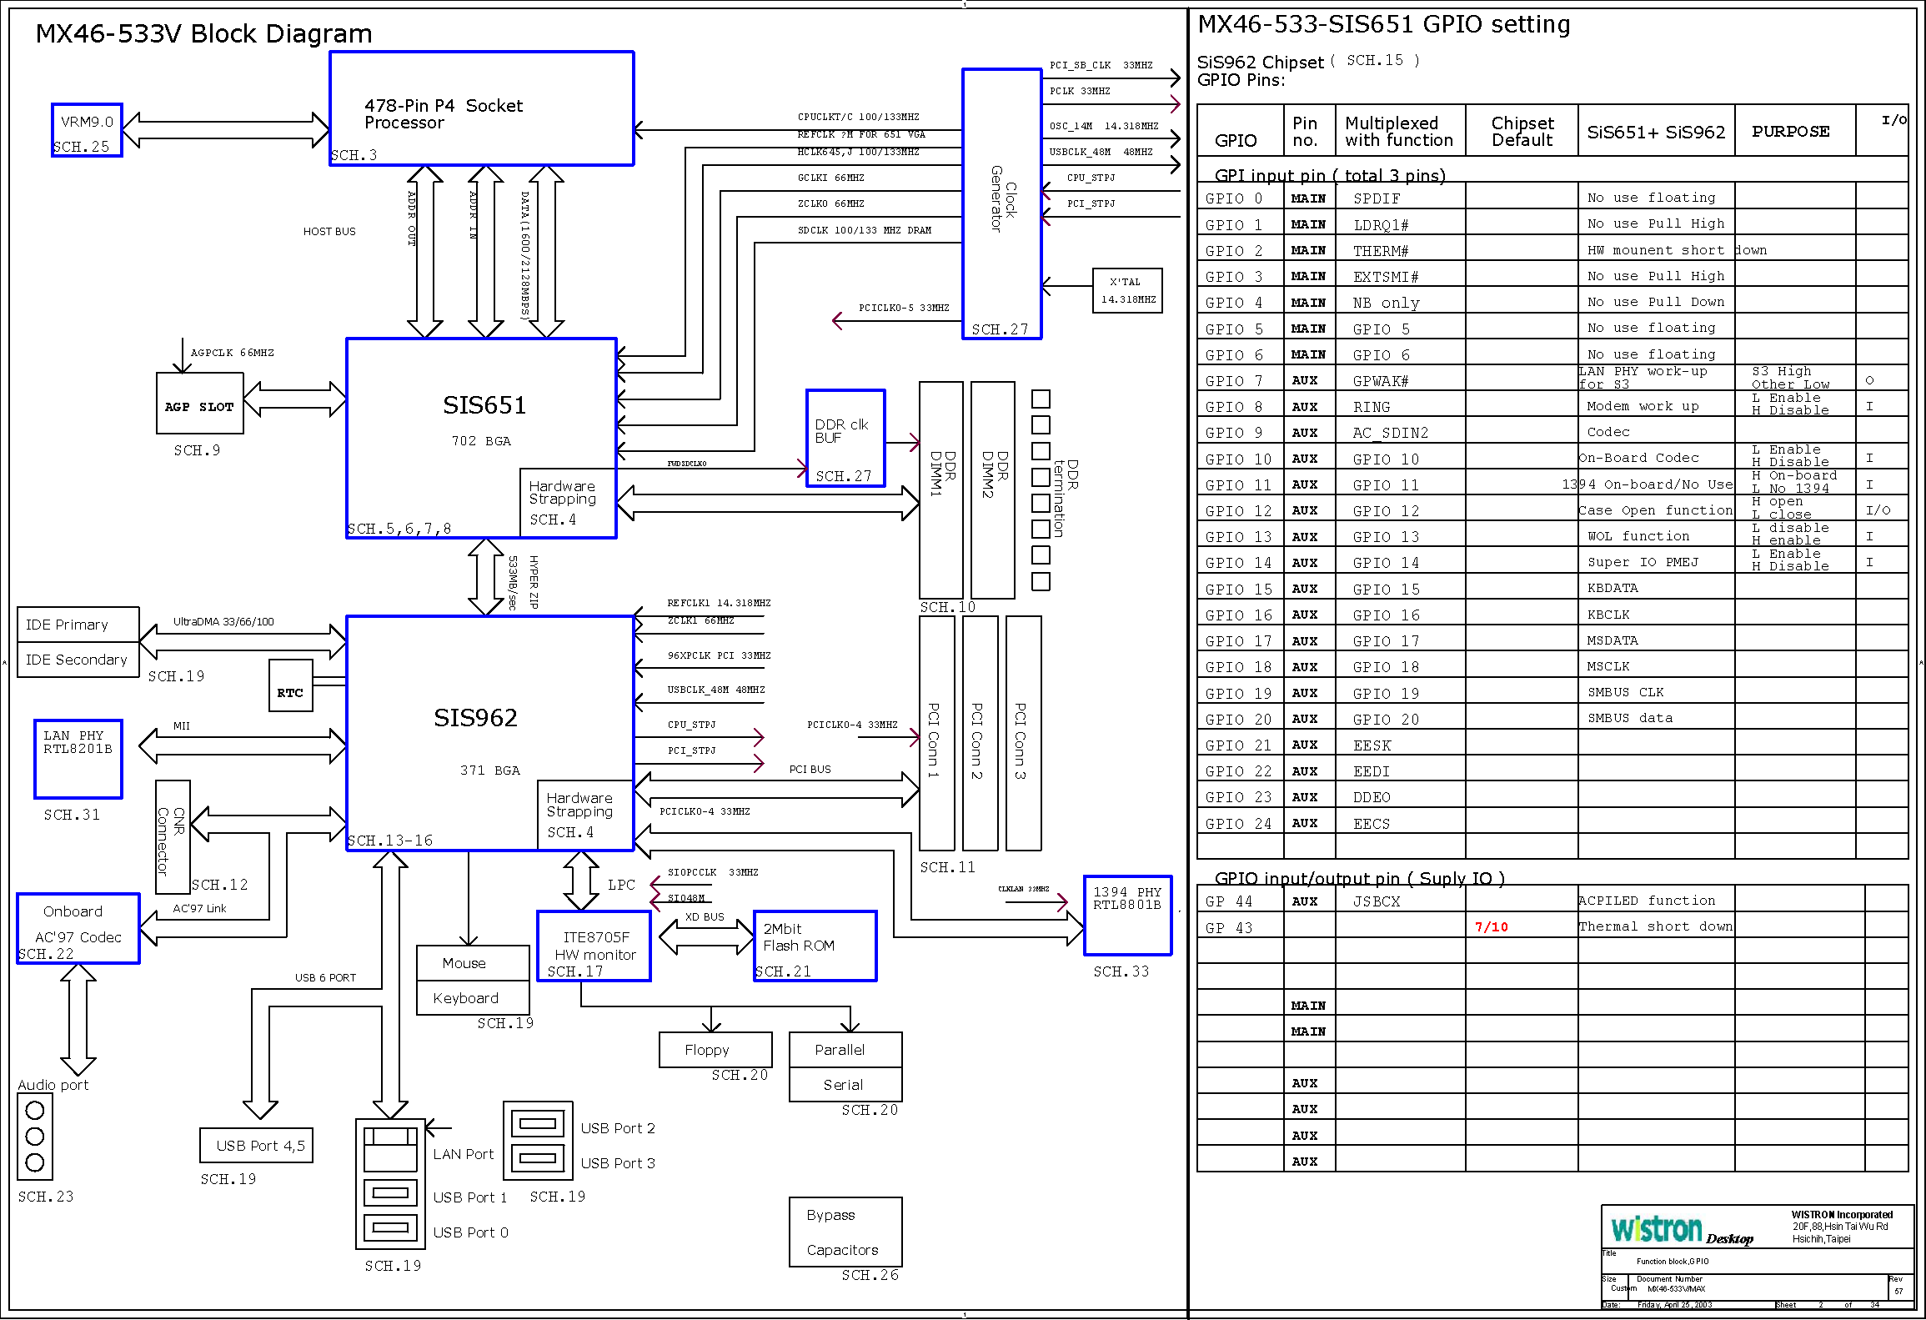The width and height of the screenshot is (1926, 1320).
Task: Click the DDR clk BUF block
Action: coord(845,439)
